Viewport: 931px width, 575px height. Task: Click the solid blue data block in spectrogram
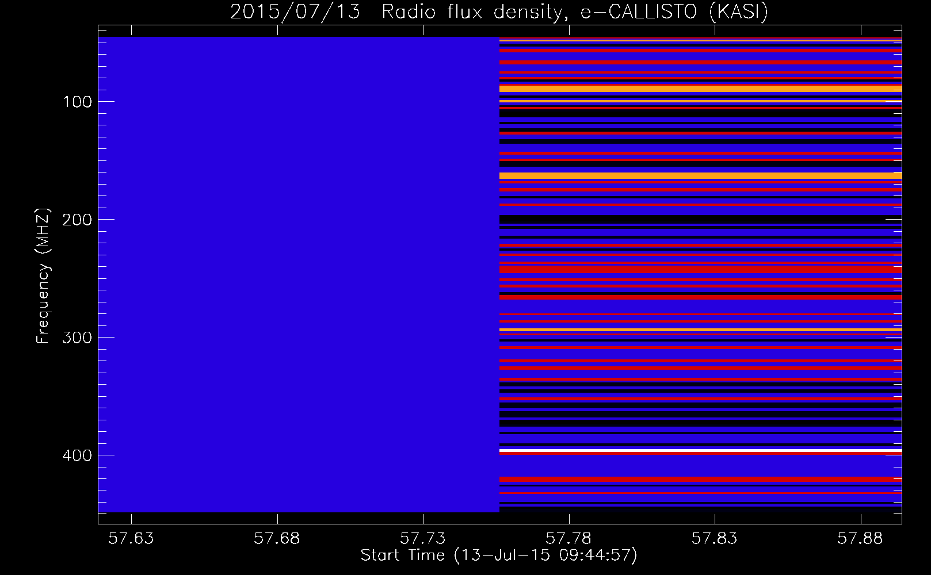[x=299, y=274]
